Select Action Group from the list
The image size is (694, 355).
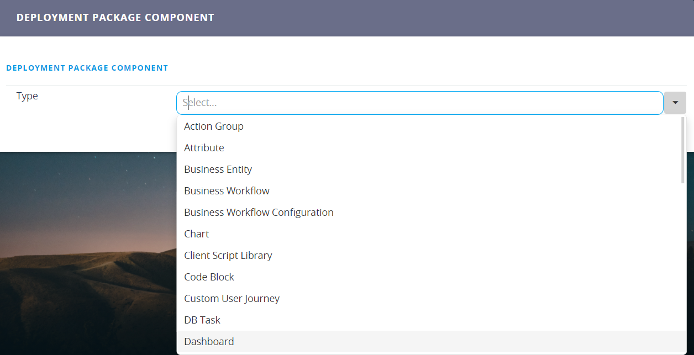(x=214, y=126)
